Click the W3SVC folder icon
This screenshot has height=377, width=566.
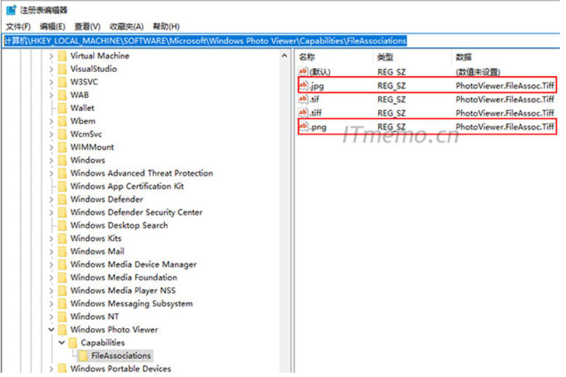point(62,82)
